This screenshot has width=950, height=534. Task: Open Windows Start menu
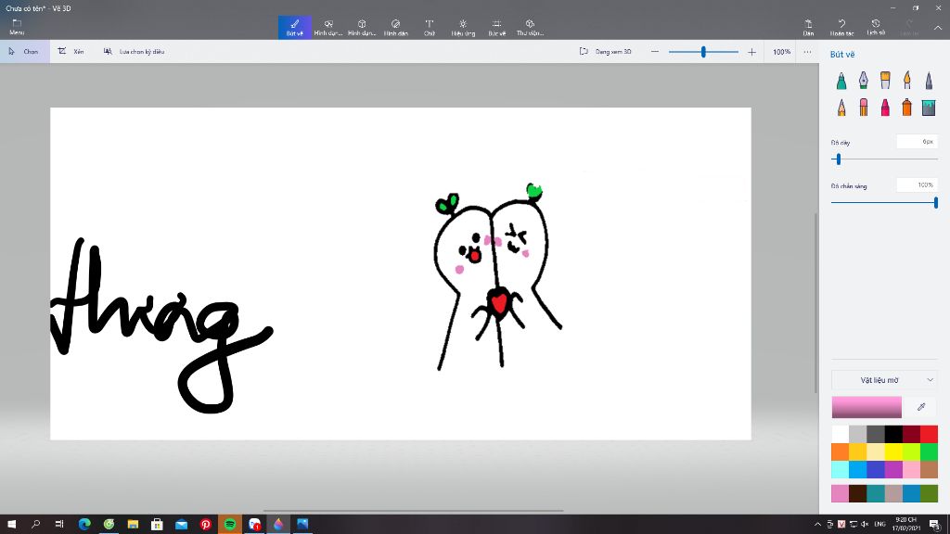(11, 524)
